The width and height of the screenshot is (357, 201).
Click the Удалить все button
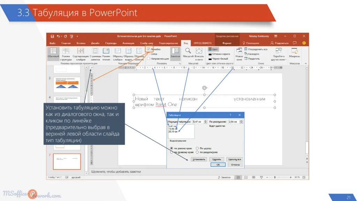point(235,160)
